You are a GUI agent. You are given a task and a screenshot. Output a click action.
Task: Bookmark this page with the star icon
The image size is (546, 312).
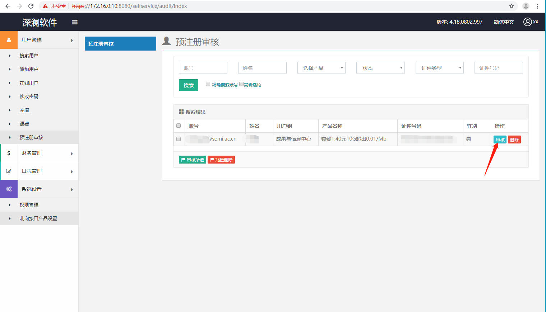[x=512, y=6]
